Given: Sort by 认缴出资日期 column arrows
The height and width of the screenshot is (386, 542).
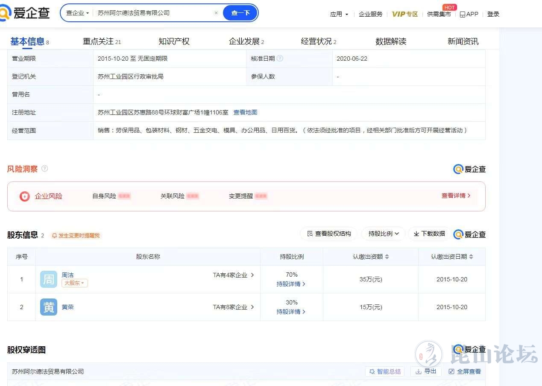Looking at the screenshot, I should click(x=471, y=257).
